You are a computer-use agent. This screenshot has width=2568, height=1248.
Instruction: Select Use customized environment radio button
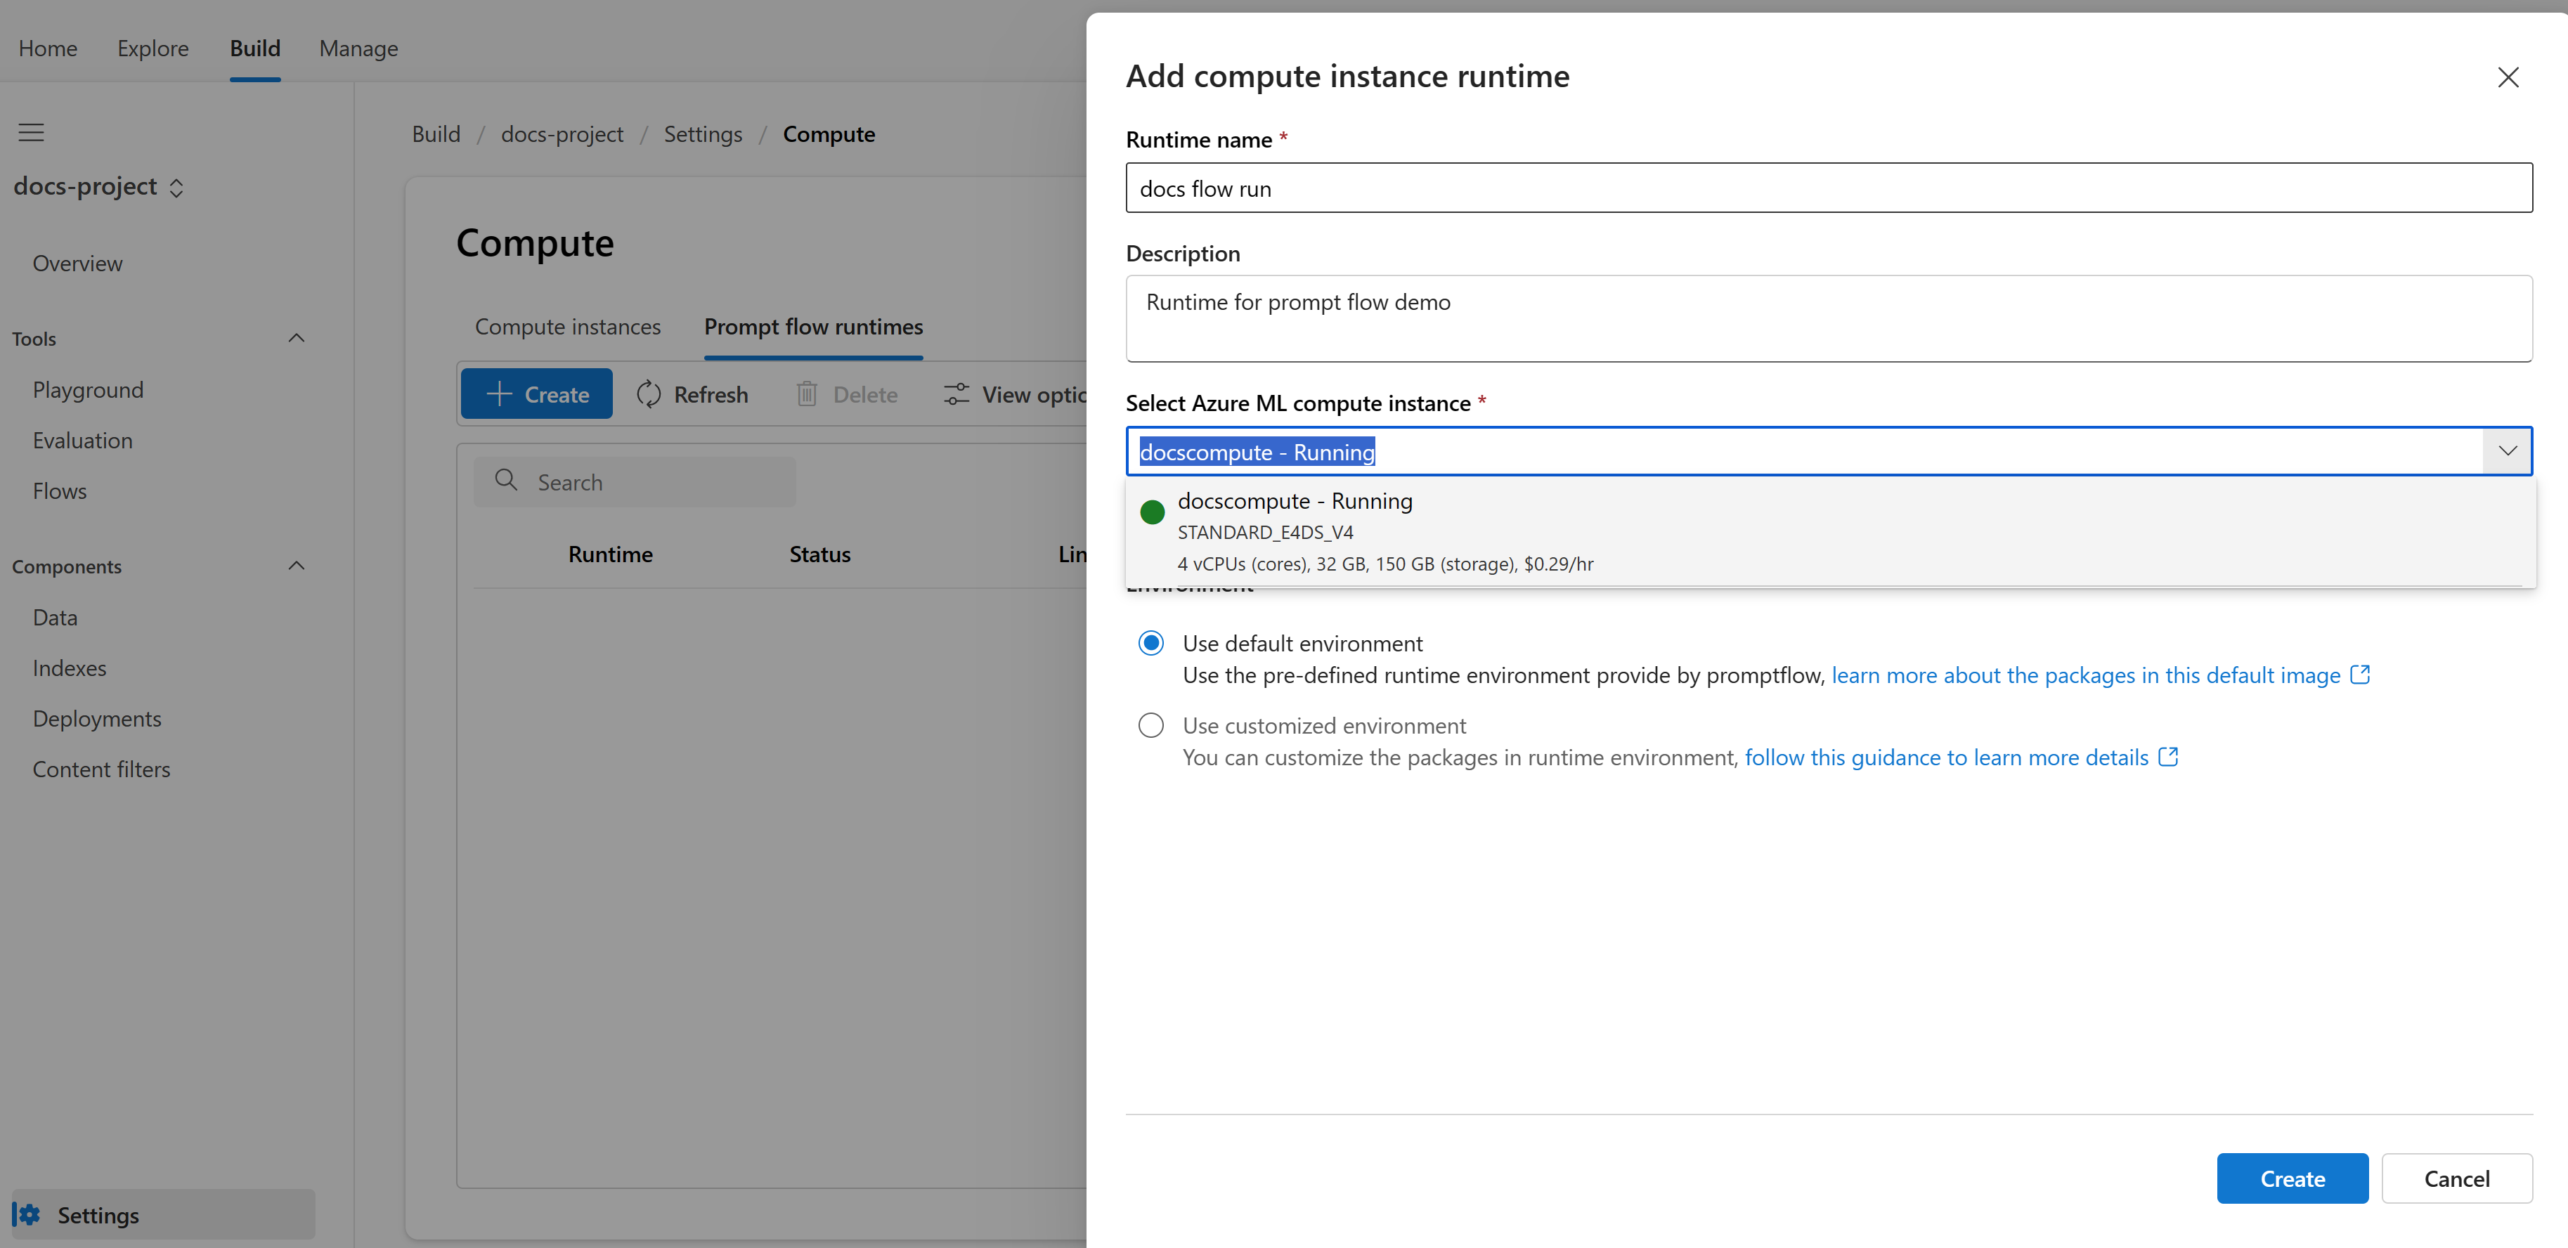pyautogui.click(x=1150, y=724)
